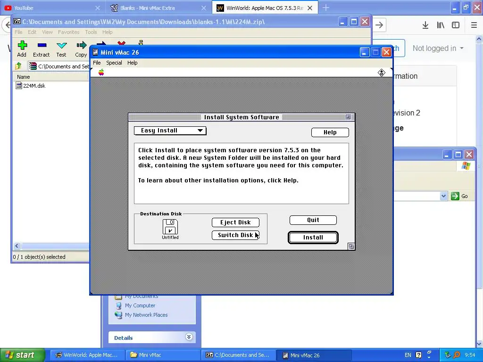Click the up-folder icon in 7-Zip
The width and height of the screenshot is (483, 362).
click(18, 66)
